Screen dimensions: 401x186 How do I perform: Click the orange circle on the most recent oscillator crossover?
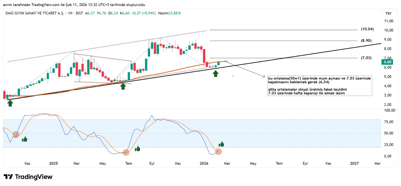click(x=219, y=151)
